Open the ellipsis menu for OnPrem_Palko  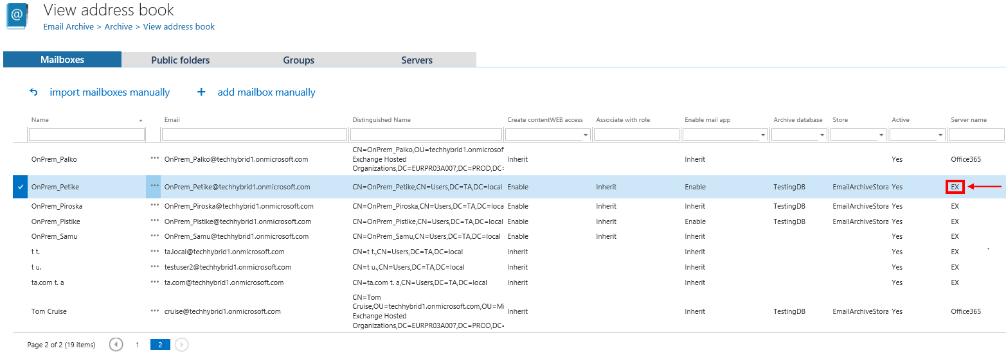coord(154,159)
